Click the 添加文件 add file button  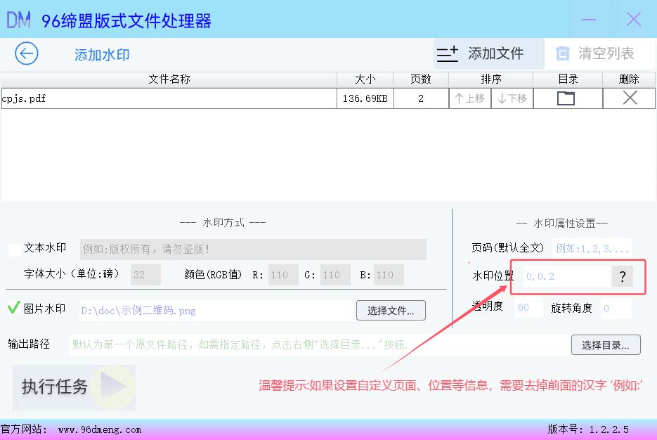[x=482, y=53]
